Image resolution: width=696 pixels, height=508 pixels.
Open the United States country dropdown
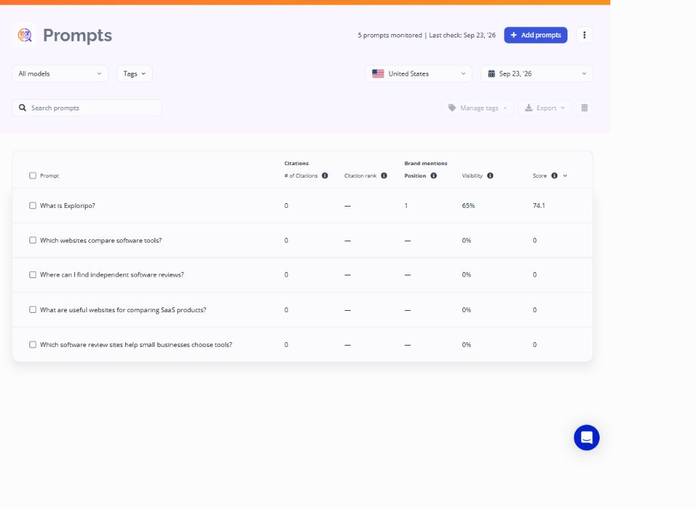418,74
